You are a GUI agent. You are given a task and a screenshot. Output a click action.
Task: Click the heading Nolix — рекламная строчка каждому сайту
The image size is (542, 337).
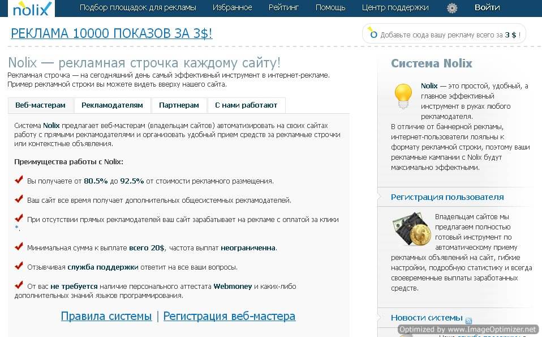pyautogui.click(x=144, y=63)
